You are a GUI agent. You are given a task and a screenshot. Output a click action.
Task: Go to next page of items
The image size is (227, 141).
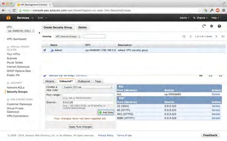[x=216, y=36]
